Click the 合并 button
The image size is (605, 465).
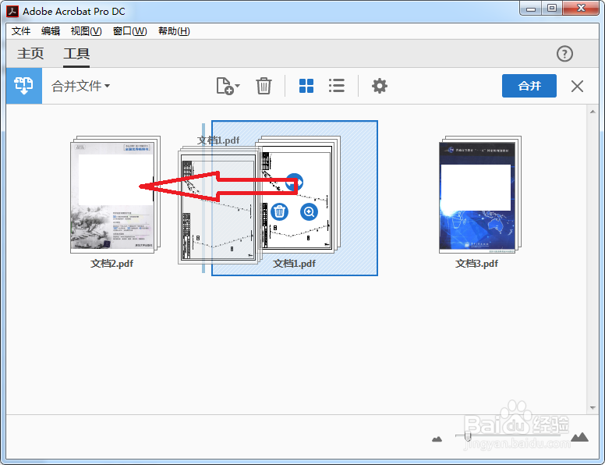[529, 86]
